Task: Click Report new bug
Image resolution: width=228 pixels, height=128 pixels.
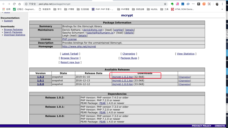Action: point(70,62)
